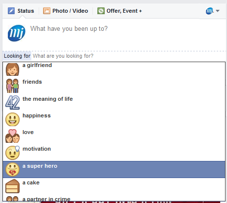Screen dimensions: 227x203
Task: Click the mj profile picture thumbnail
Action: click(17, 33)
